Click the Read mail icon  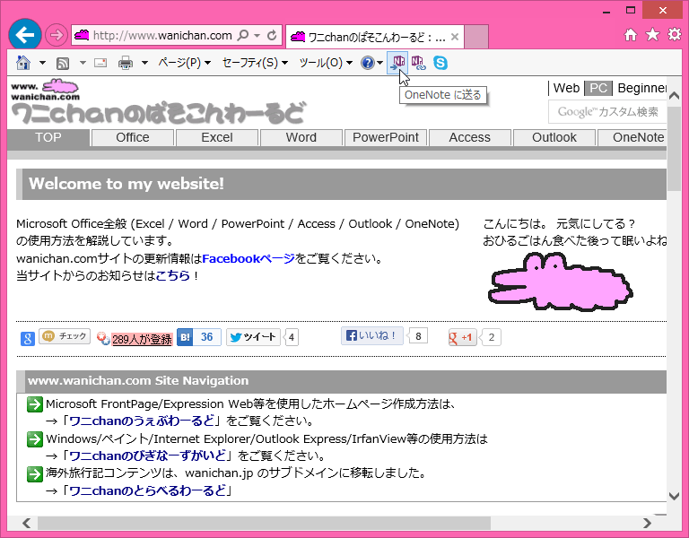100,63
